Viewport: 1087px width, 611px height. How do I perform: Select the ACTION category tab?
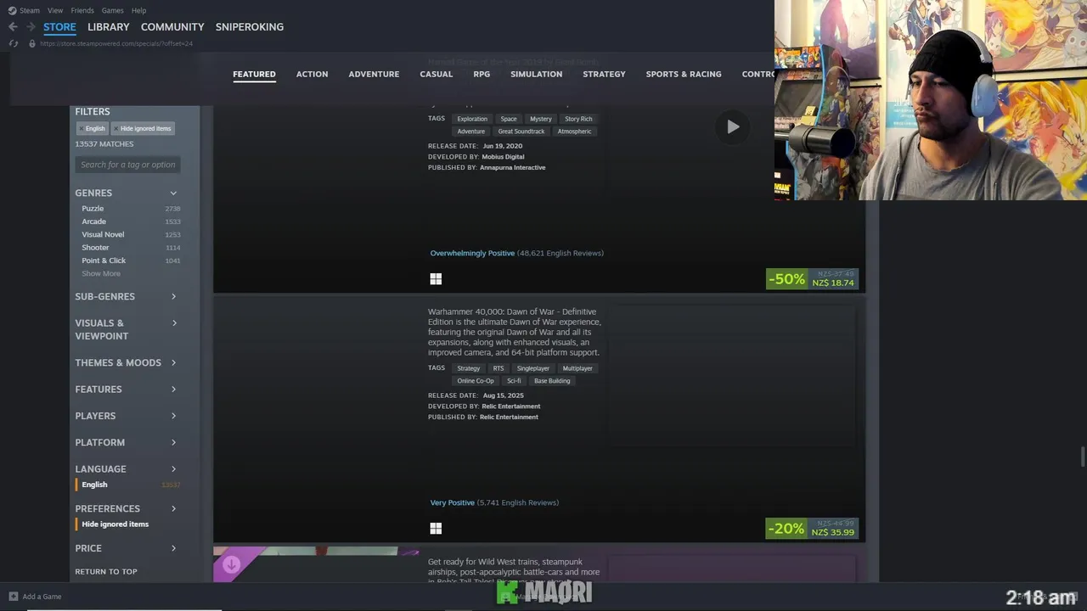(x=312, y=75)
